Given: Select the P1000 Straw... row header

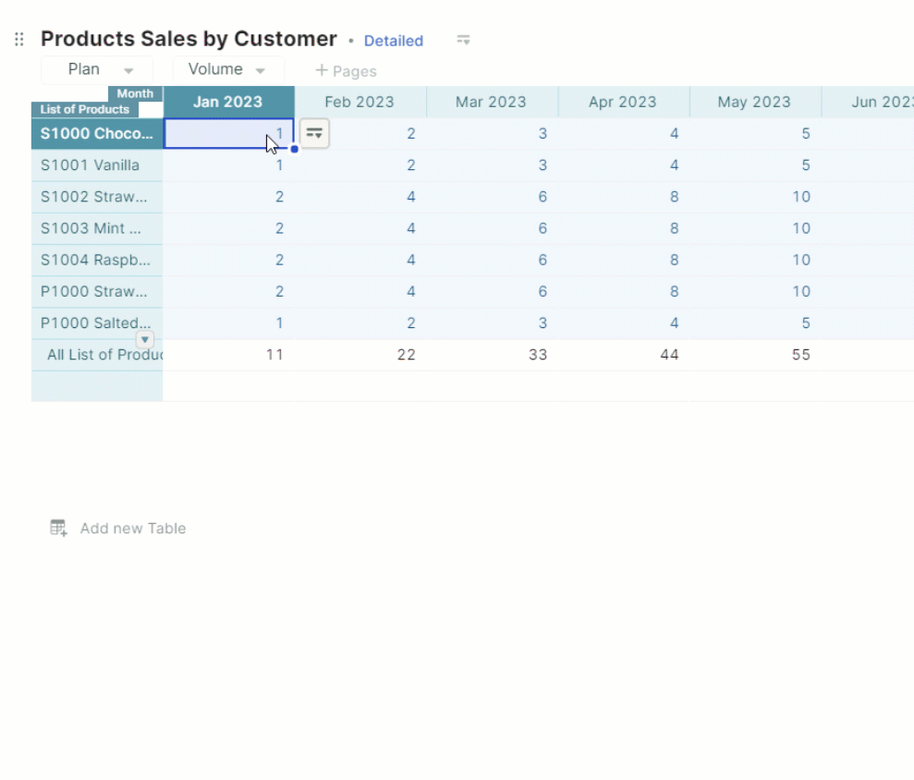Looking at the screenshot, I should 97,291.
